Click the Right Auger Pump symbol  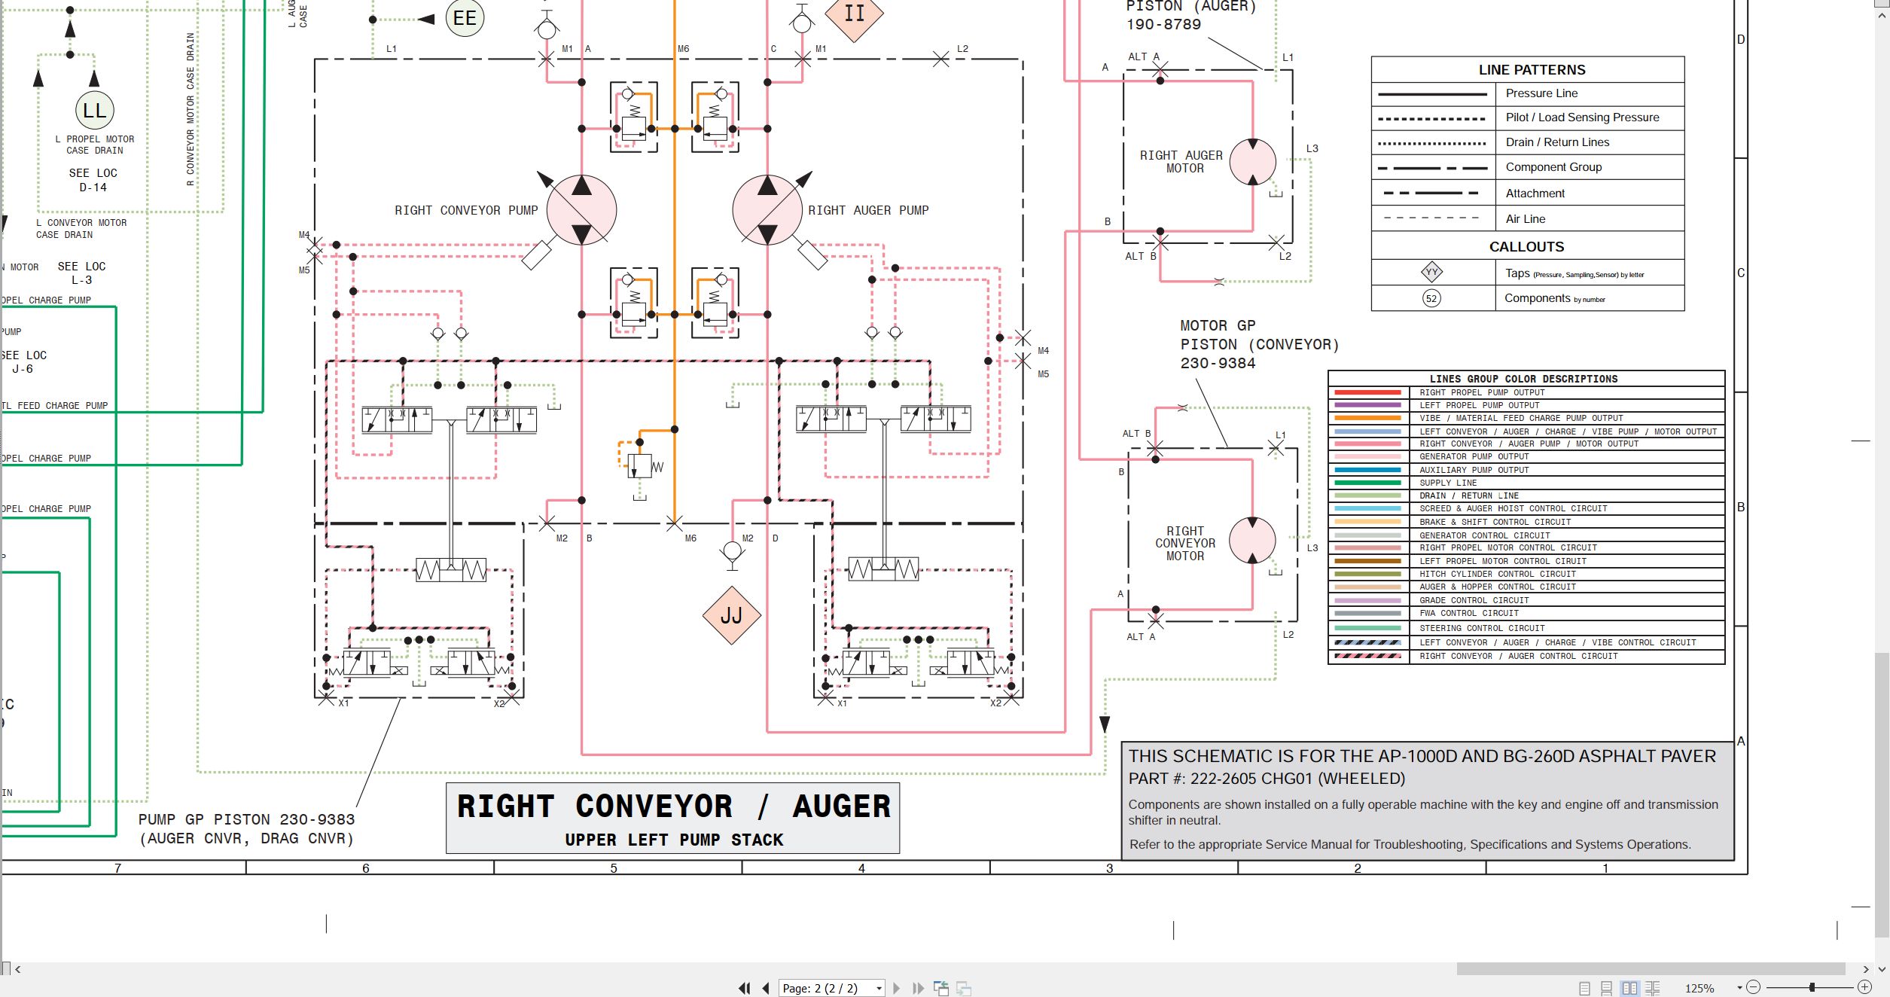(x=767, y=210)
